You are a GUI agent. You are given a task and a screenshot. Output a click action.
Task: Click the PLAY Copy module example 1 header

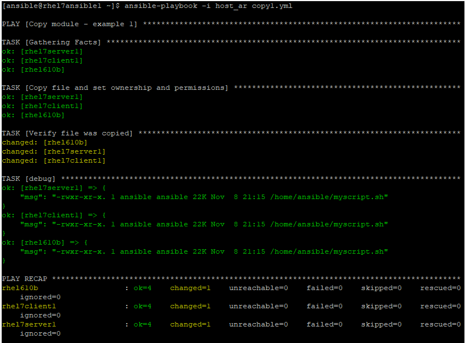pyautogui.click(x=70, y=24)
